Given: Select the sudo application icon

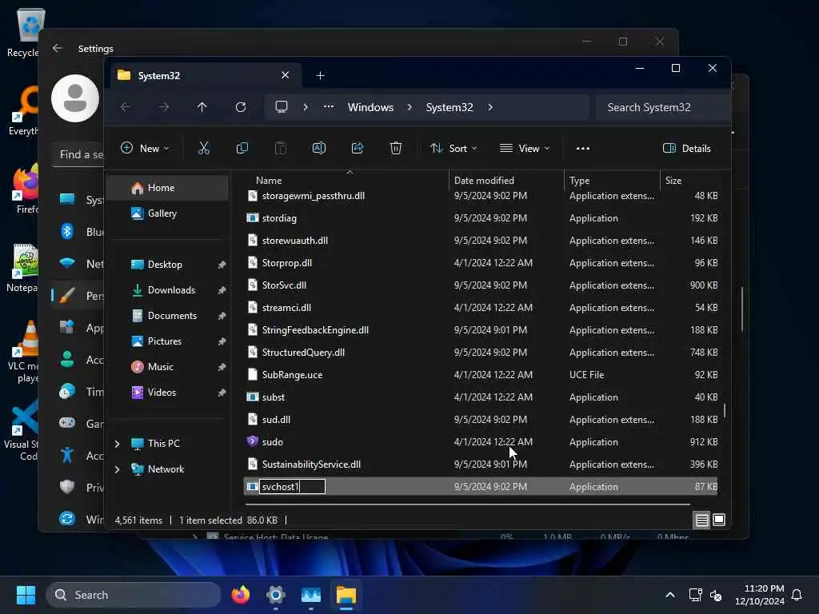Looking at the screenshot, I should 252,441.
